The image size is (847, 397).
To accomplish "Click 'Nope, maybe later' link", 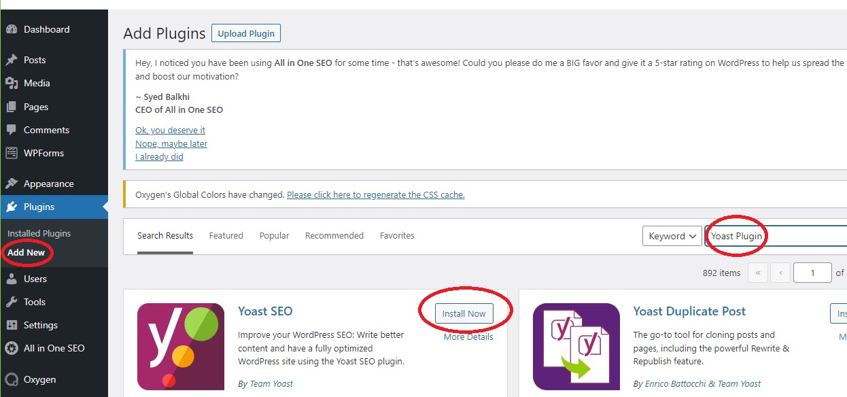I will tap(171, 143).
